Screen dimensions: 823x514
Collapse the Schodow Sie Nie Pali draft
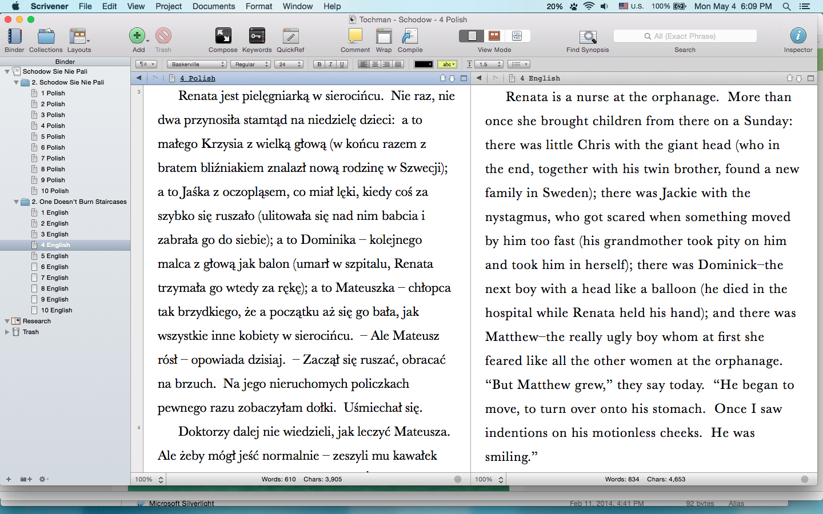pyautogui.click(x=7, y=71)
